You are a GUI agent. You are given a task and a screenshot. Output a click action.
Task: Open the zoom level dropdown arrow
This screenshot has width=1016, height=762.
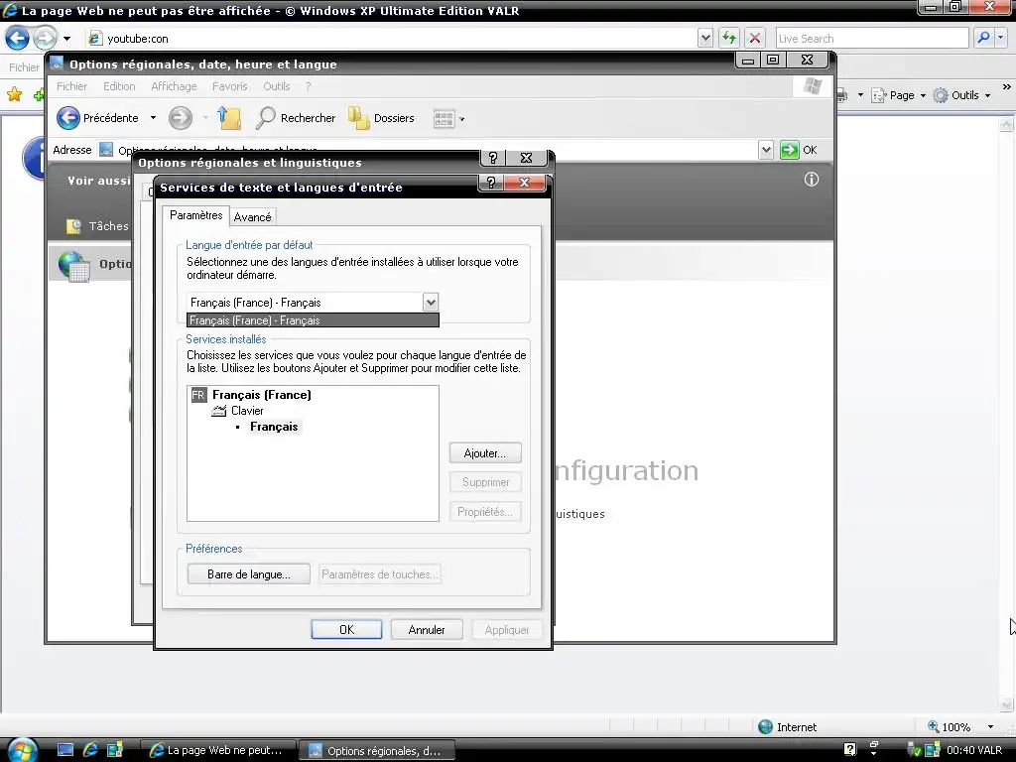990,727
